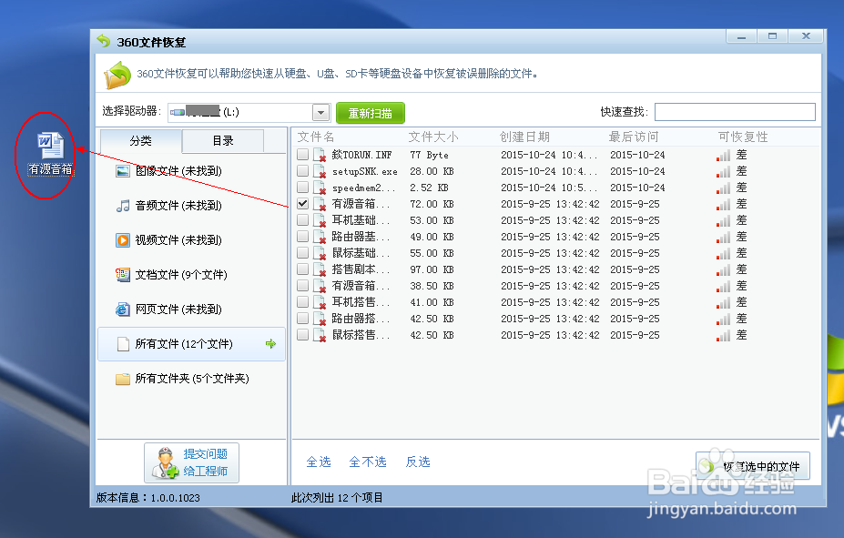844x538 pixels.
Task: Click the file icon of the 41.00 KB 耳机搭售 row
Action: click(x=320, y=302)
